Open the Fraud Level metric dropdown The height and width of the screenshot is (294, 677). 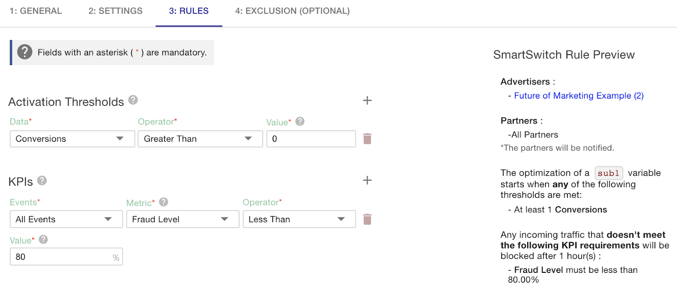(183, 219)
